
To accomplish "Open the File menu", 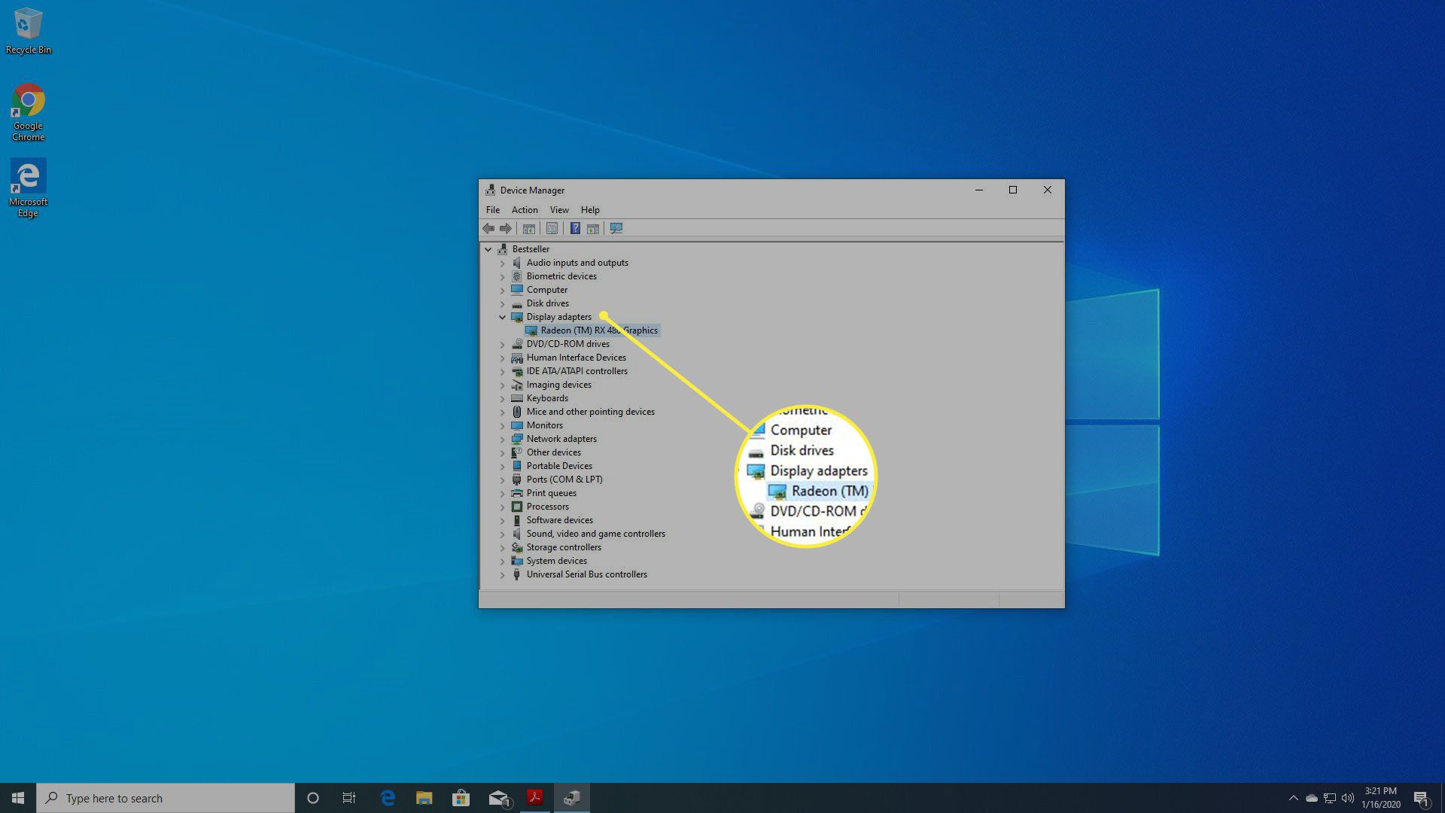I will click(x=493, y=210).
